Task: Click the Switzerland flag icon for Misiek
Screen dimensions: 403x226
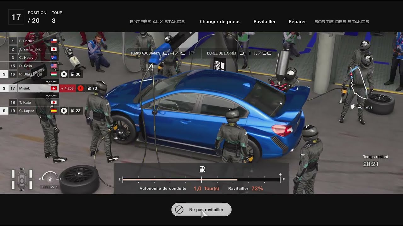Action: click(x=54, y=88)
